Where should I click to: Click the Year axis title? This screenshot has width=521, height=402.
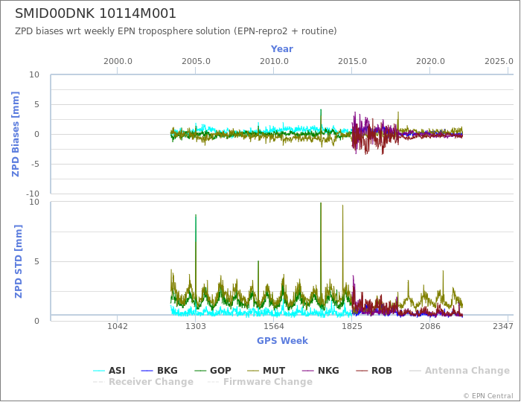282,49
